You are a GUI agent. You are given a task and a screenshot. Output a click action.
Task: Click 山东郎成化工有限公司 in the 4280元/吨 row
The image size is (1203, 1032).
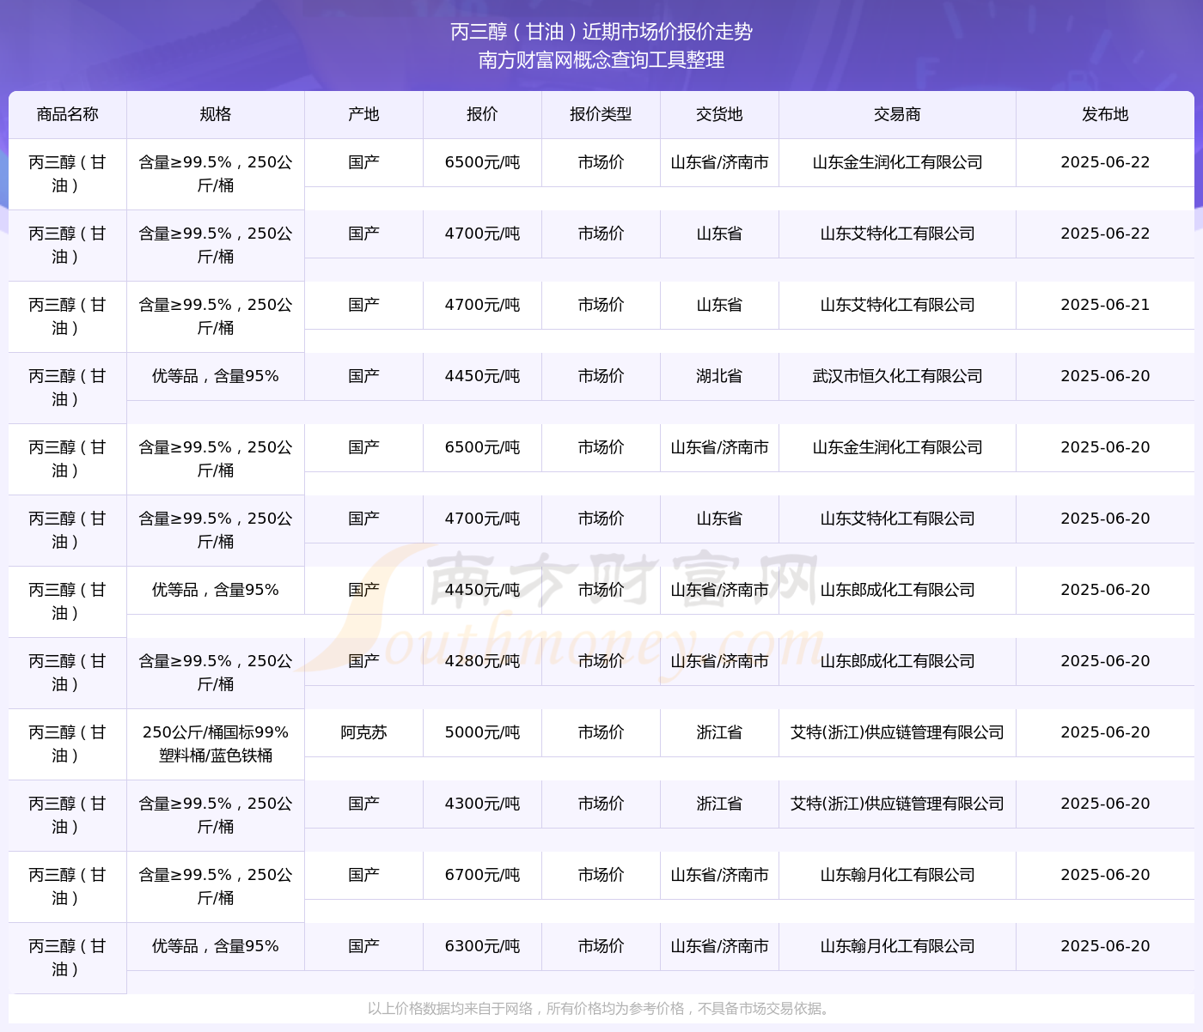click(897, 661)
